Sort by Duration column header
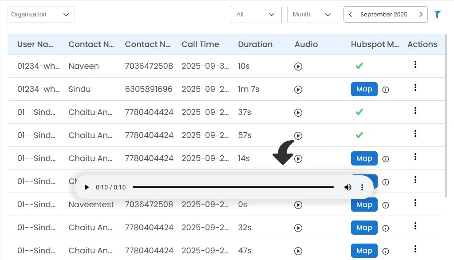454x260 pixels. (x=255, y=44)
